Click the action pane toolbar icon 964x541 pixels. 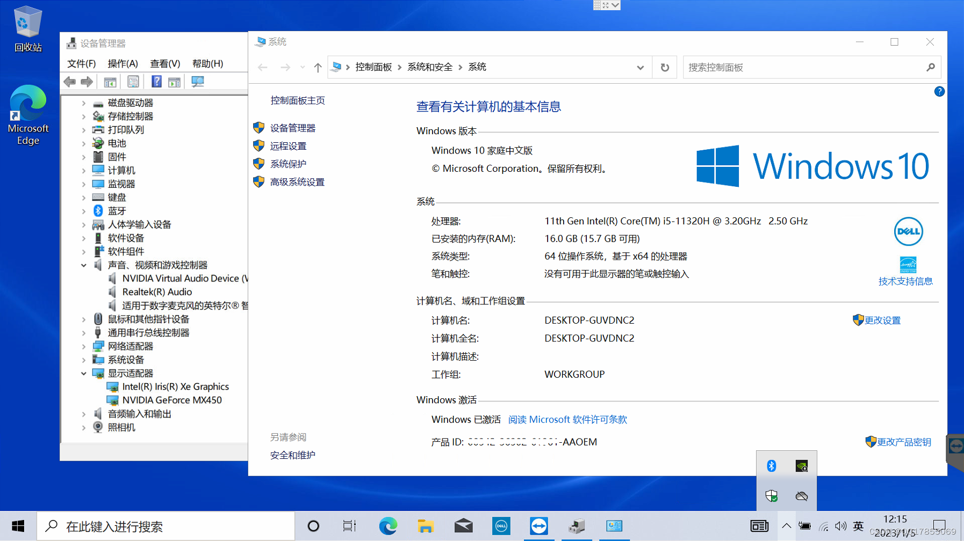(x=174, y=82)
